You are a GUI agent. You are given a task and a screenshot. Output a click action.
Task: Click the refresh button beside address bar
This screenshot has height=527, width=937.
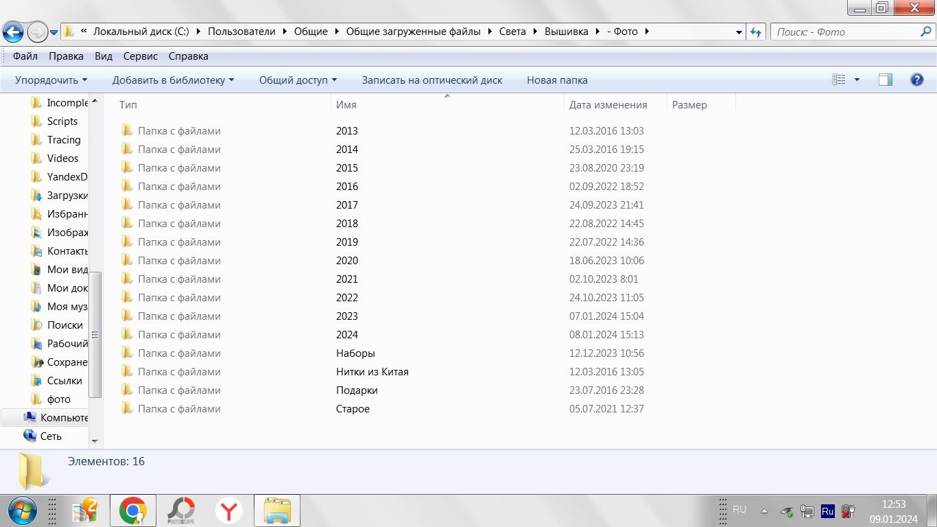[x=756, y=32]
